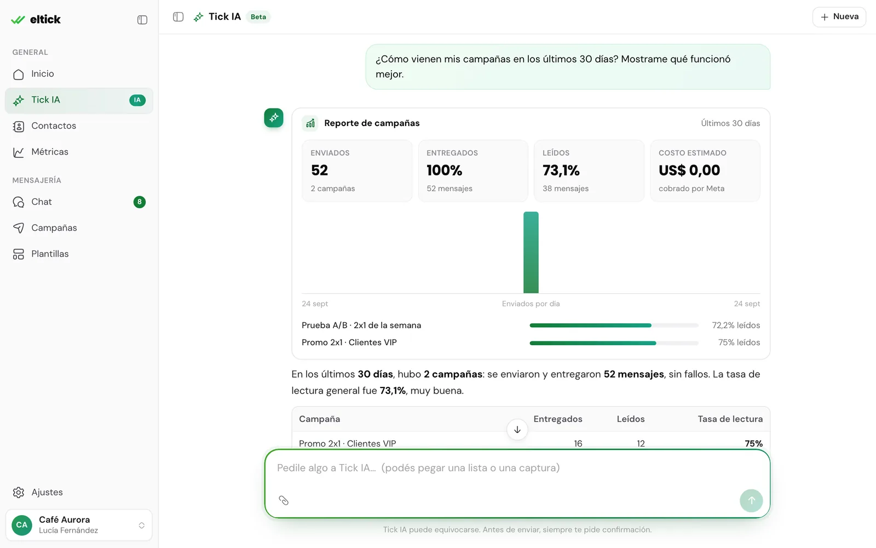Click the IA badge on Tick IA item
The image size is (876, 548).
click(137, 100)
